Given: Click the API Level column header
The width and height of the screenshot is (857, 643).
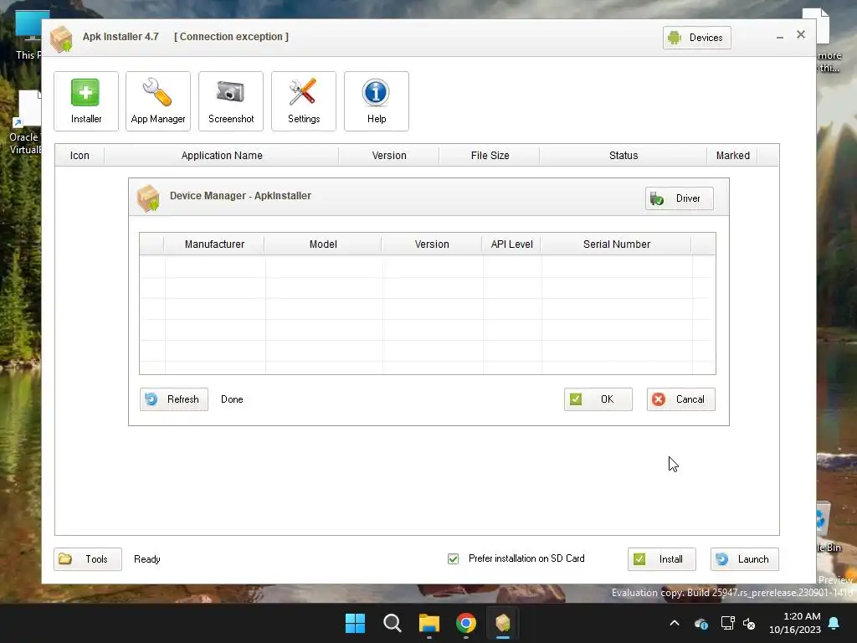Looking at the screenshot, I should tap(511, 244).
